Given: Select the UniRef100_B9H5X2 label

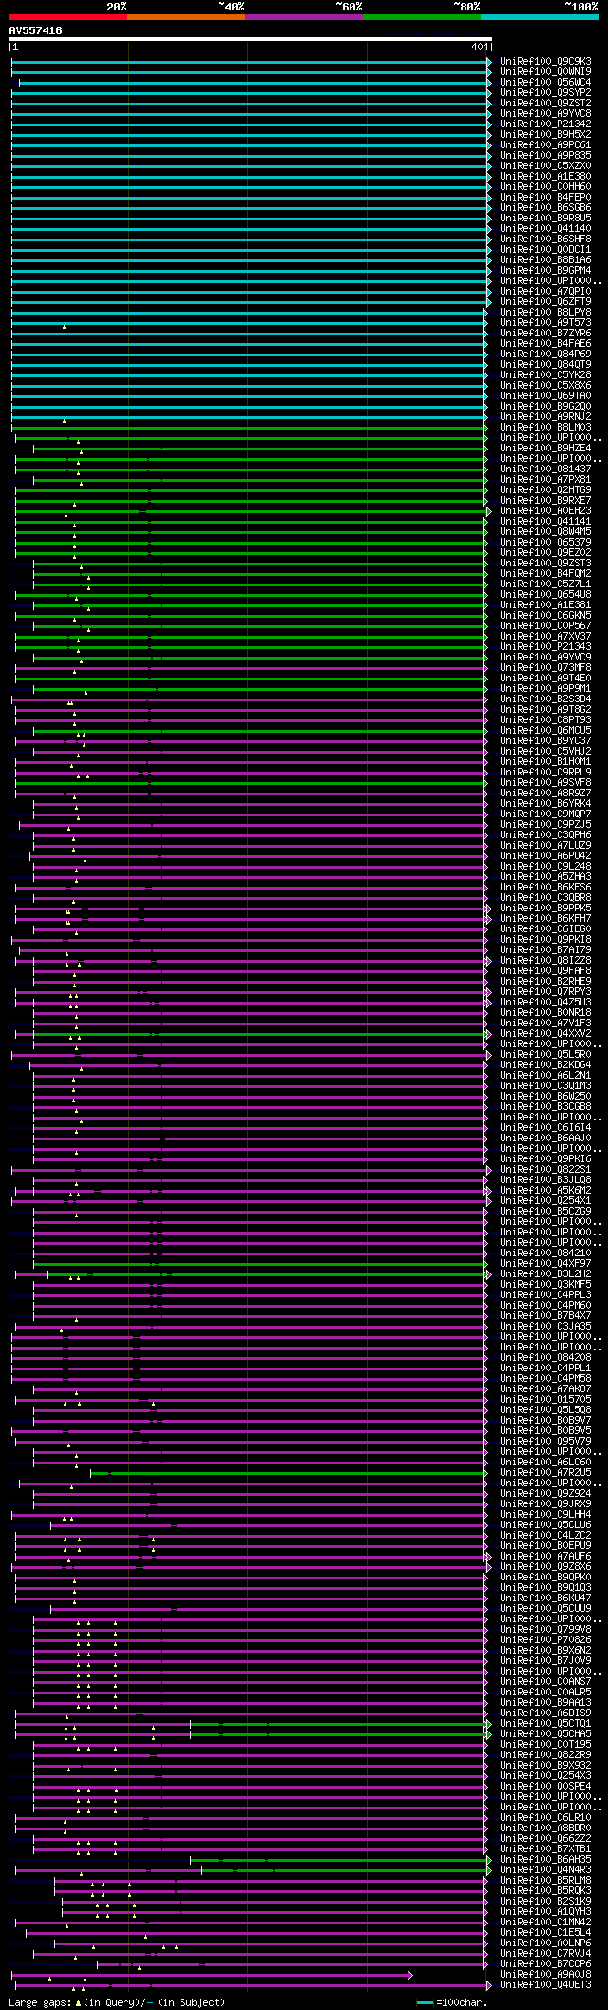Looking at the screenshot, I should pyautogui.click(x=545, y=135).
